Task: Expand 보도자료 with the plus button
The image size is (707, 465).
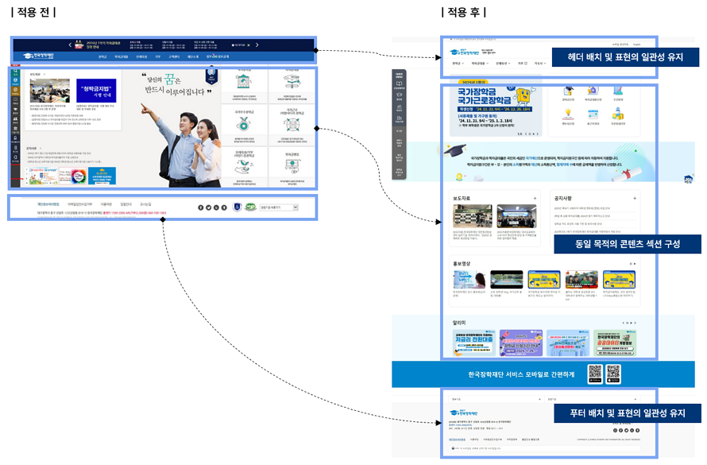Action: pos(535,198)
